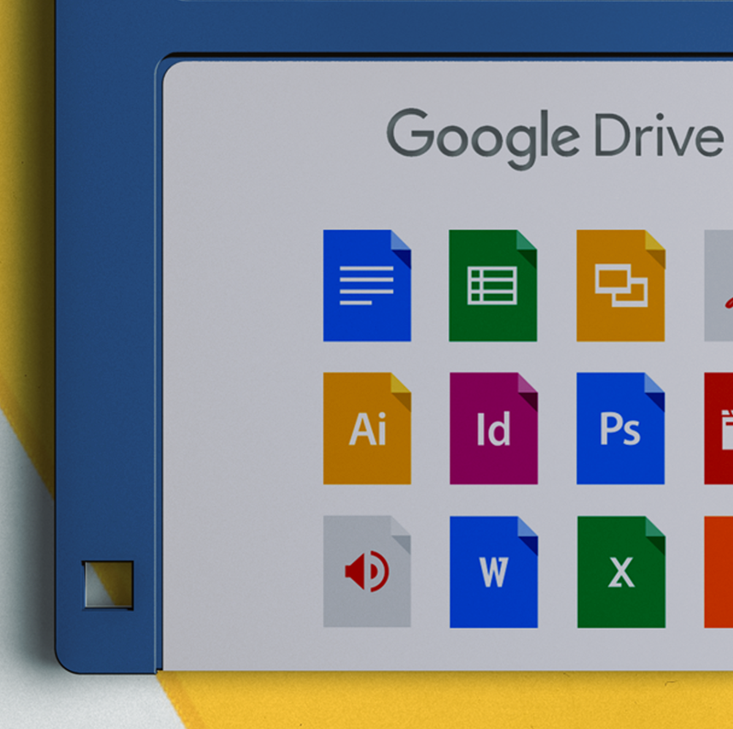Select the magenta InDesign Id icon
733x729 pixels.
pyautogui.click(x=493, y=429)
